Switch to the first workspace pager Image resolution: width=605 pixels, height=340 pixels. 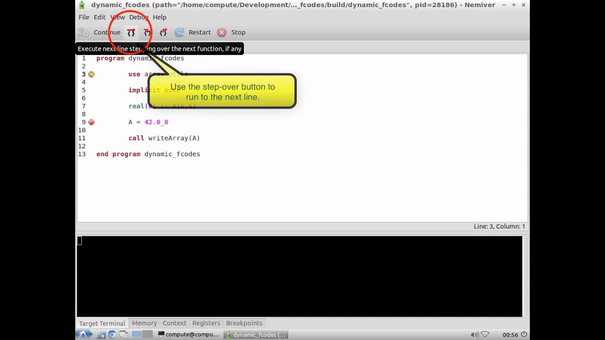pos(137,335)
